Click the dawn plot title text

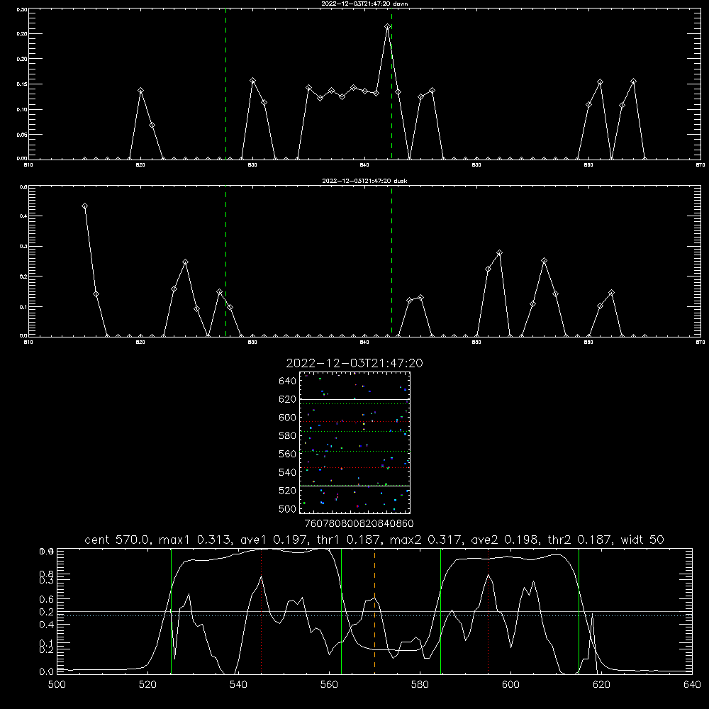[x=364, y=4]
